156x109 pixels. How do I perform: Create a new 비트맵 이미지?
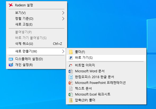pyautogui.click(x=106, y=65)
